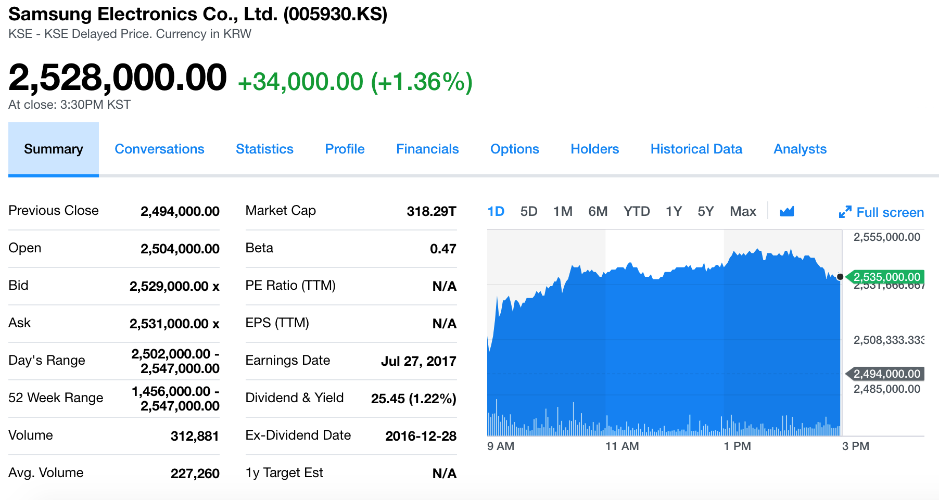View YTD chart performance
This screenshot has height=500, width=939.
[x=636, y=211]
